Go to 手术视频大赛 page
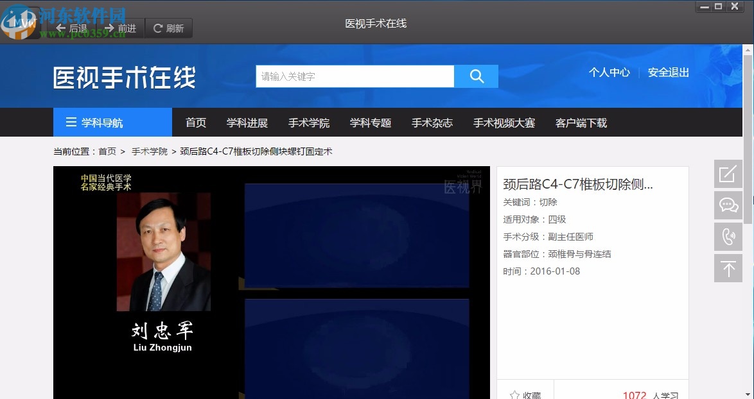 pos(504,123)
